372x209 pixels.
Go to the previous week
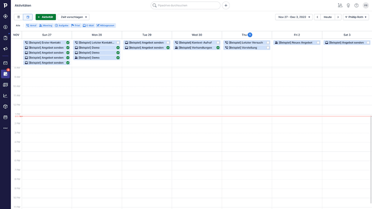tap(317, 17)
